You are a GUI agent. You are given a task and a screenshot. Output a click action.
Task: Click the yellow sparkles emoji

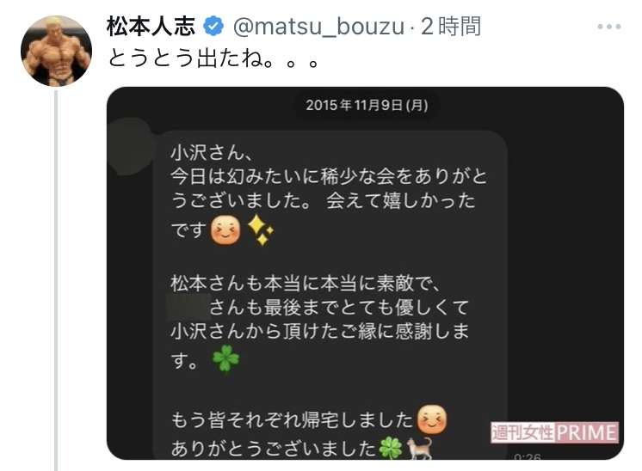coord(261,229)
